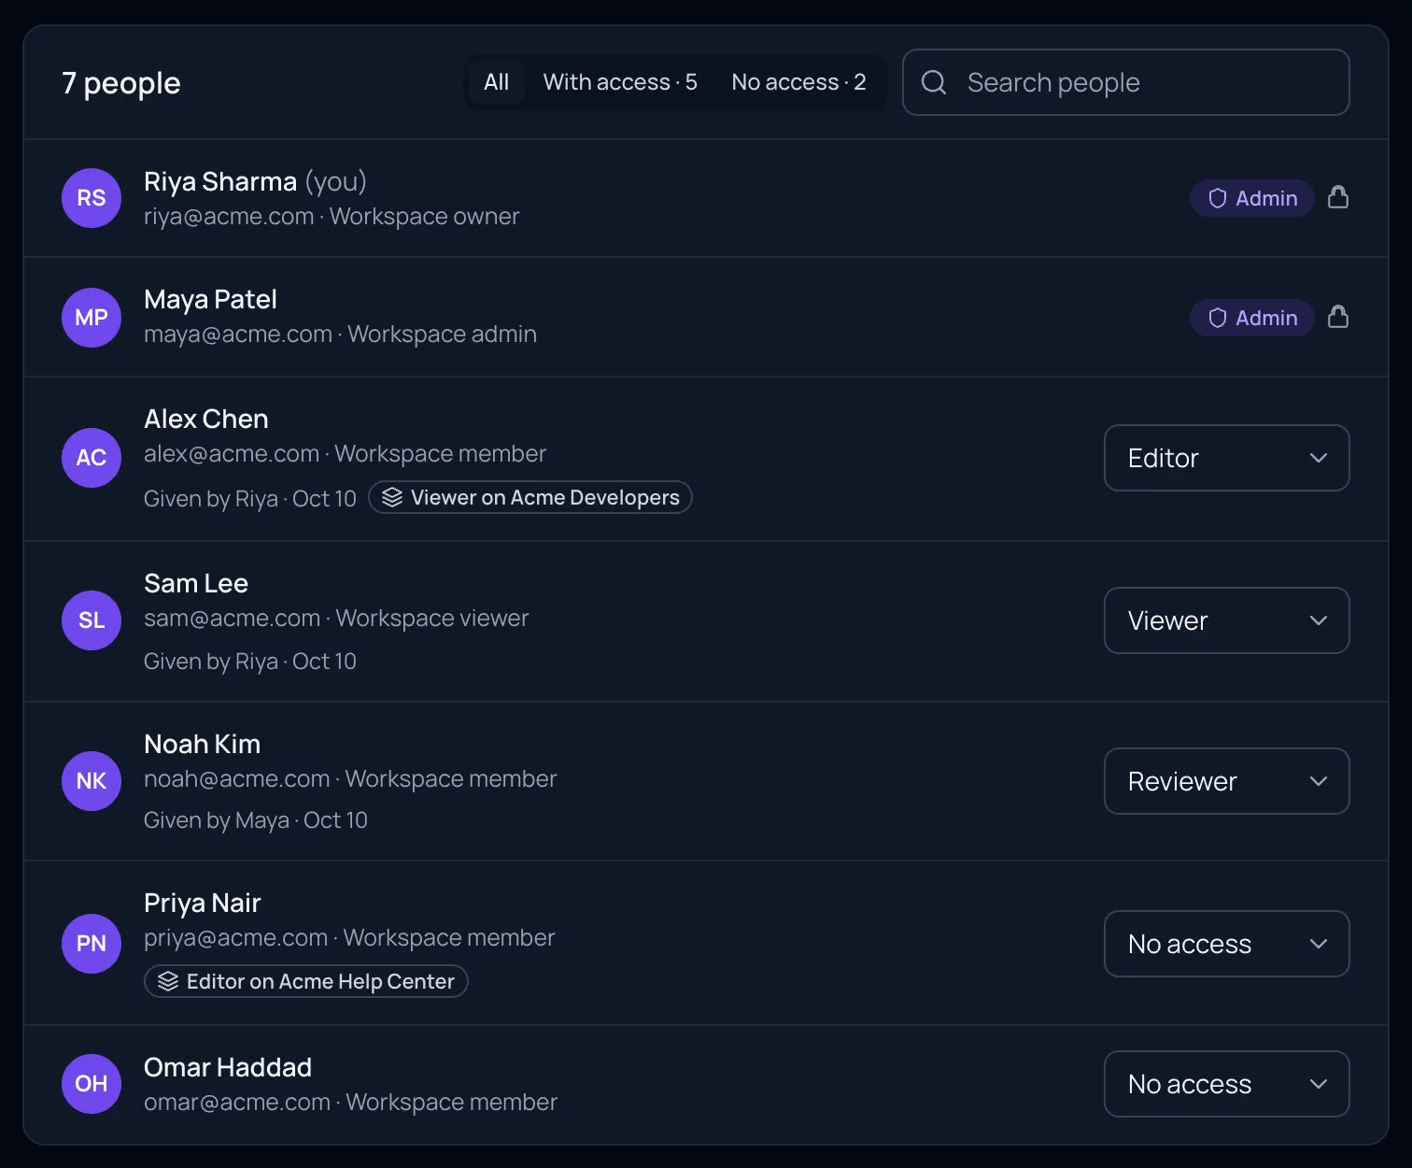Image resolution: width=1412 pixels, height=1168 pixels.
Task: Click the Admin badge for Riya Sharma
Action: 1252,198
